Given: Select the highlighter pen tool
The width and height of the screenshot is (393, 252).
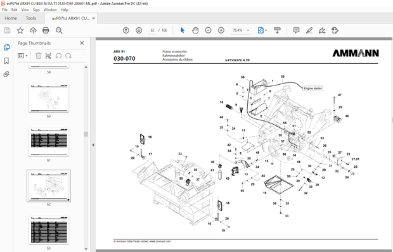Looking at the screenshot, I should click(309, 30).
